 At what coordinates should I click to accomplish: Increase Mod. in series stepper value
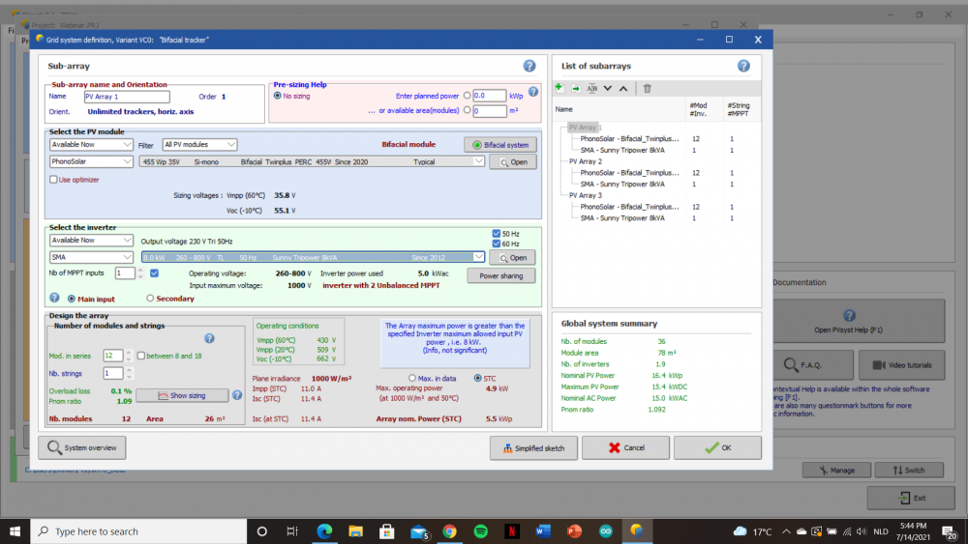tap(131, 353)
